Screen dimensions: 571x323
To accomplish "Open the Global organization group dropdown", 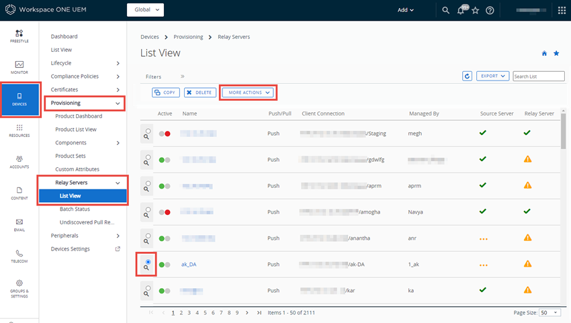I will point(145,10).
